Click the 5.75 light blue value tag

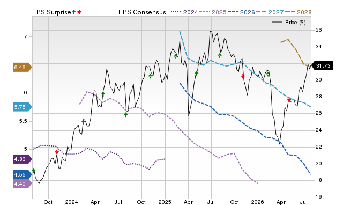coord(23,107)
